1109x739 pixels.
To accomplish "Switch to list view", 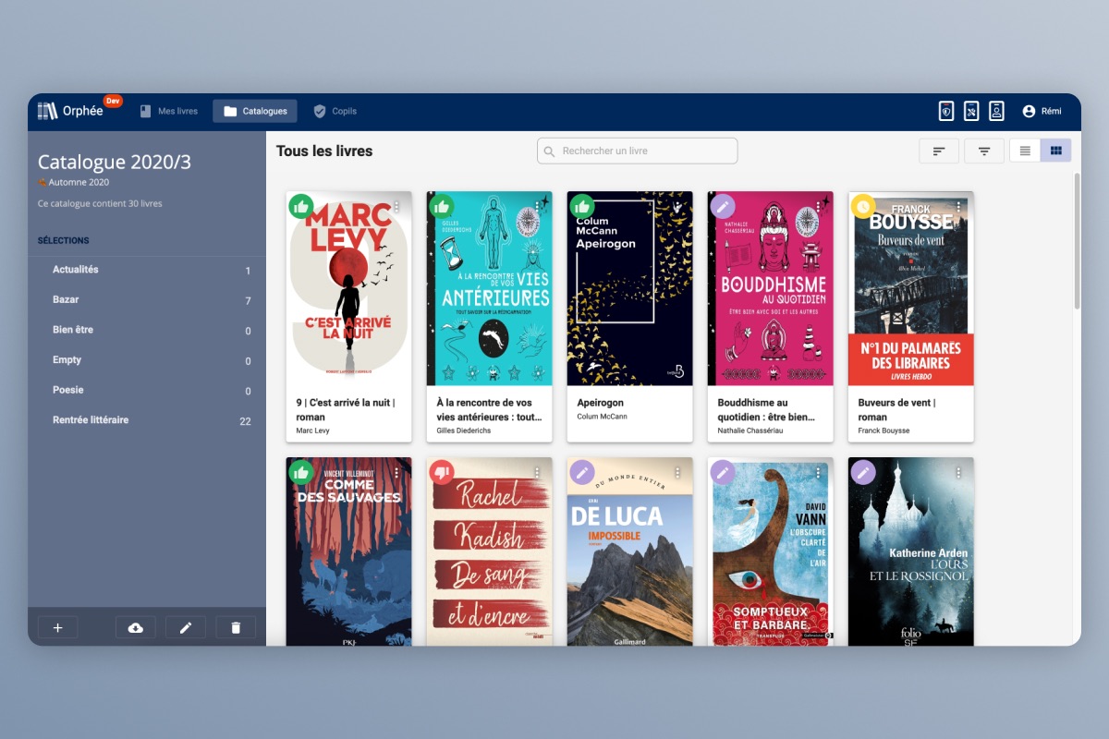I will pyautogui.click(x=1025, y=151).
